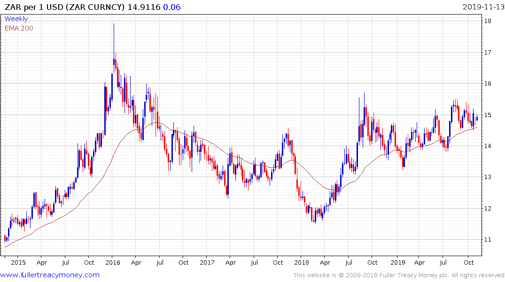Open the www.fullertreacymoney.com link
Image resolution: width=505 pixels, height=282 pixels.
pyautogui.click(x=50, y=275)
